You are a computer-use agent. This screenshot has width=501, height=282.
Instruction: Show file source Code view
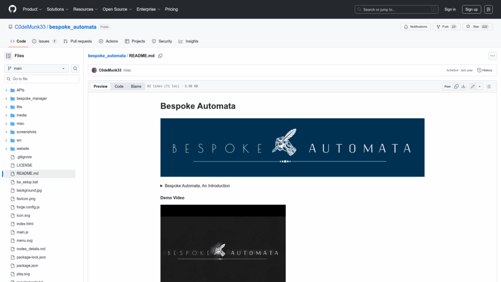tap(119, 86)
